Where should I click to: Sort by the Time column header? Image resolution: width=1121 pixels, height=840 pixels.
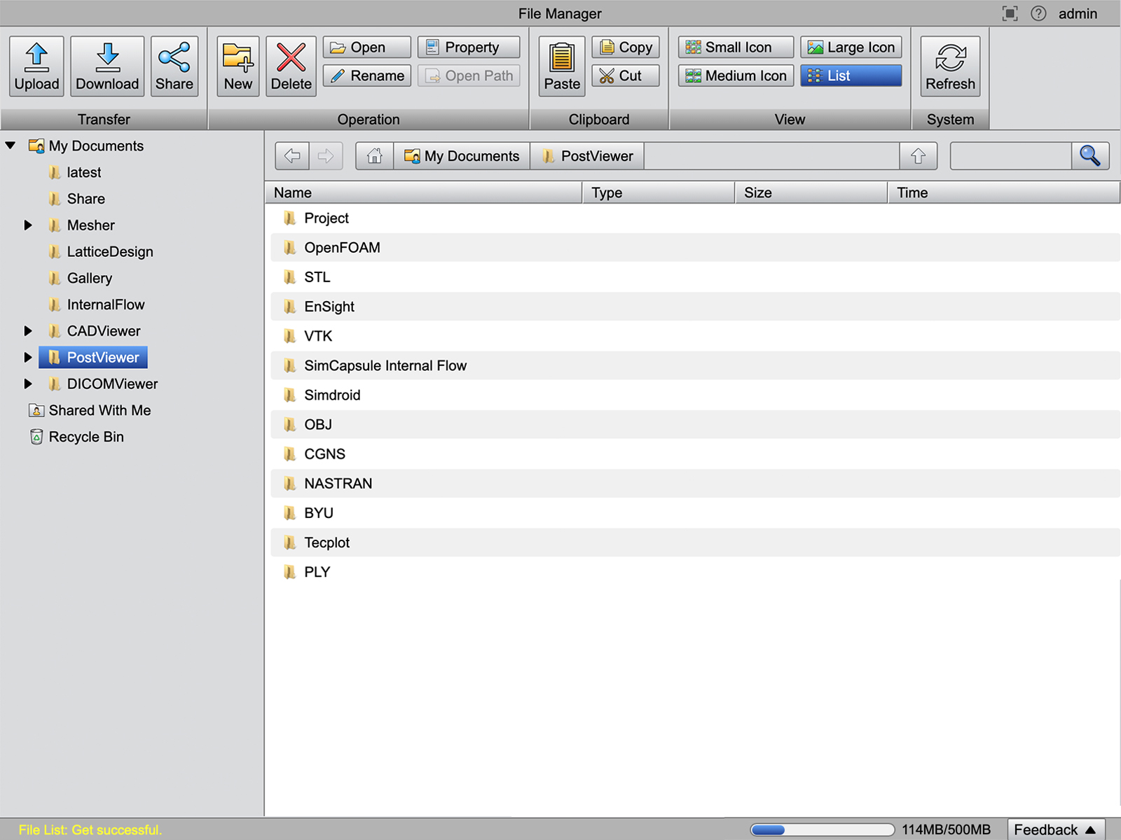click(x=1004, y=192)
